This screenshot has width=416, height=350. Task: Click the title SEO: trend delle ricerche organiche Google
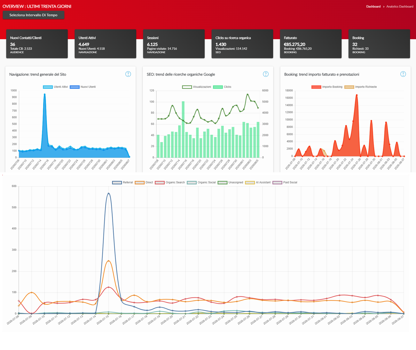pos(181,74)
